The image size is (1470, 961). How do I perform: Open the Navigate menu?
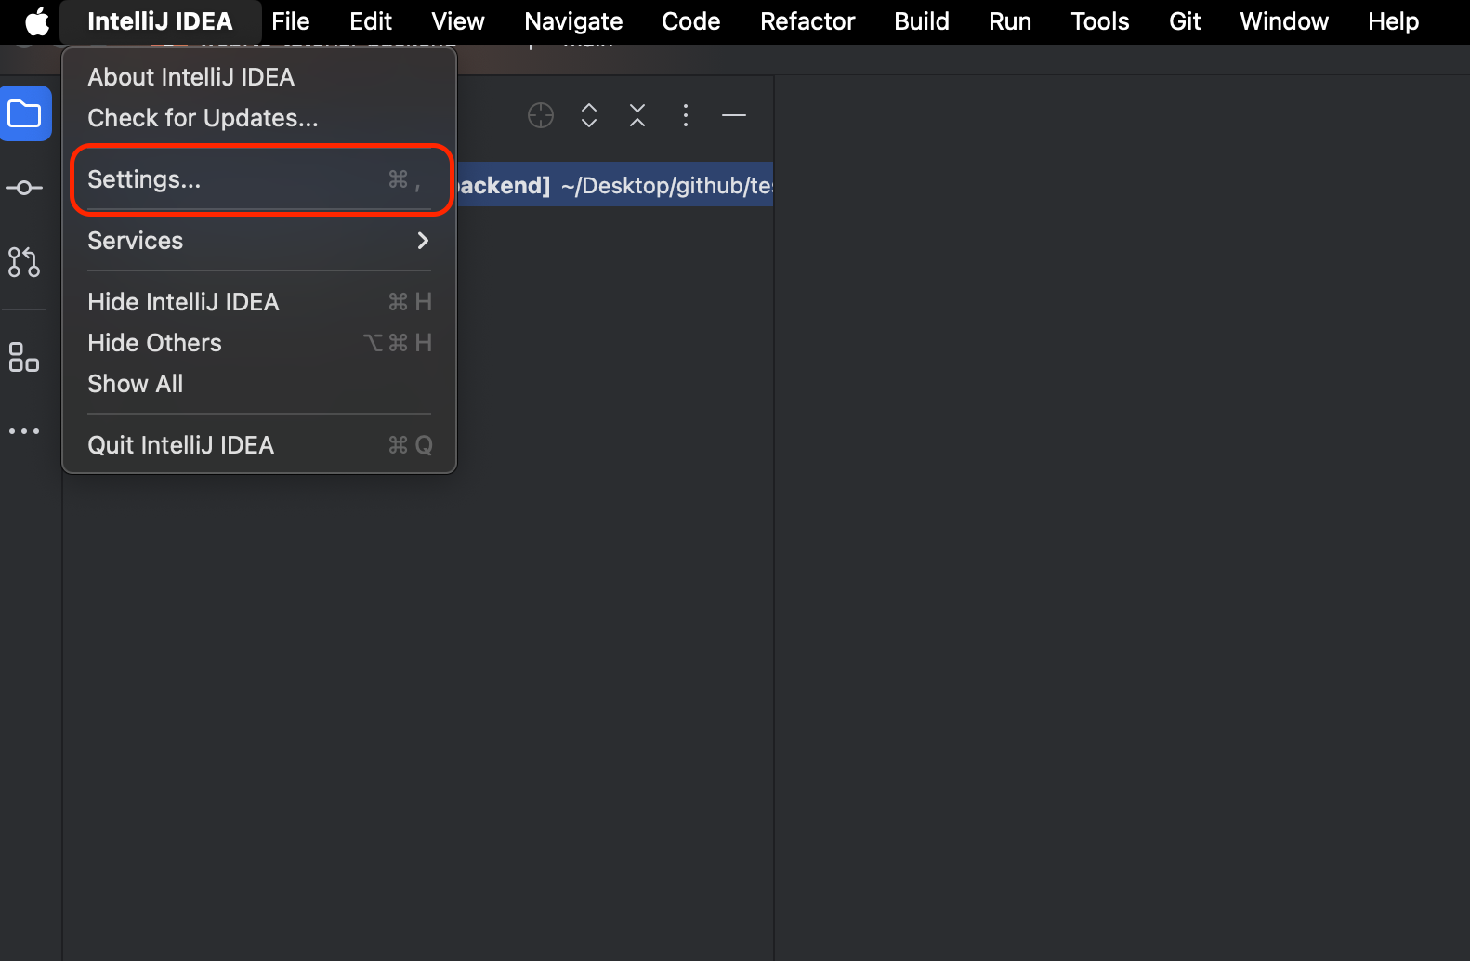click(573, 21)
